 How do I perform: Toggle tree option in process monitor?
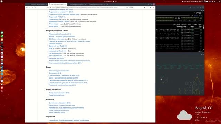[190, 25]
